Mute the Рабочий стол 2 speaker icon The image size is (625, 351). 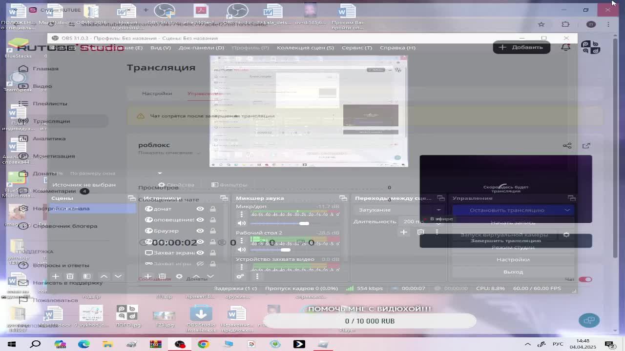241,250
